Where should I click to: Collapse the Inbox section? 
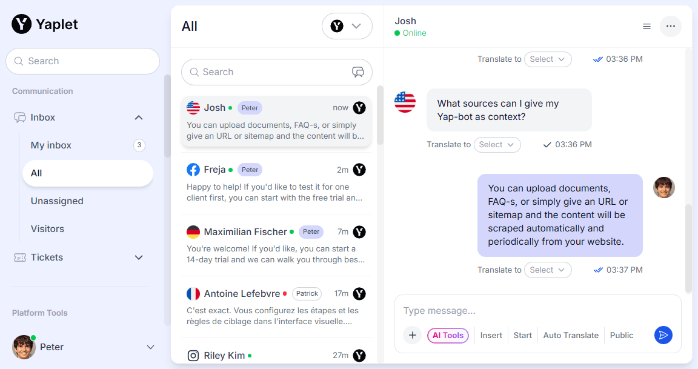[139, 118]
